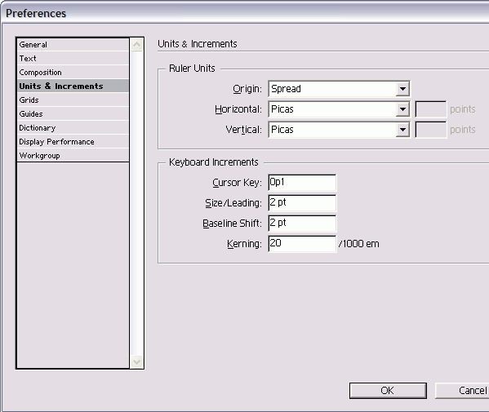Viewport: 489px width, 412px height.
Task: Go to Dictionary preferences
Action: click(x=73, y=128)
